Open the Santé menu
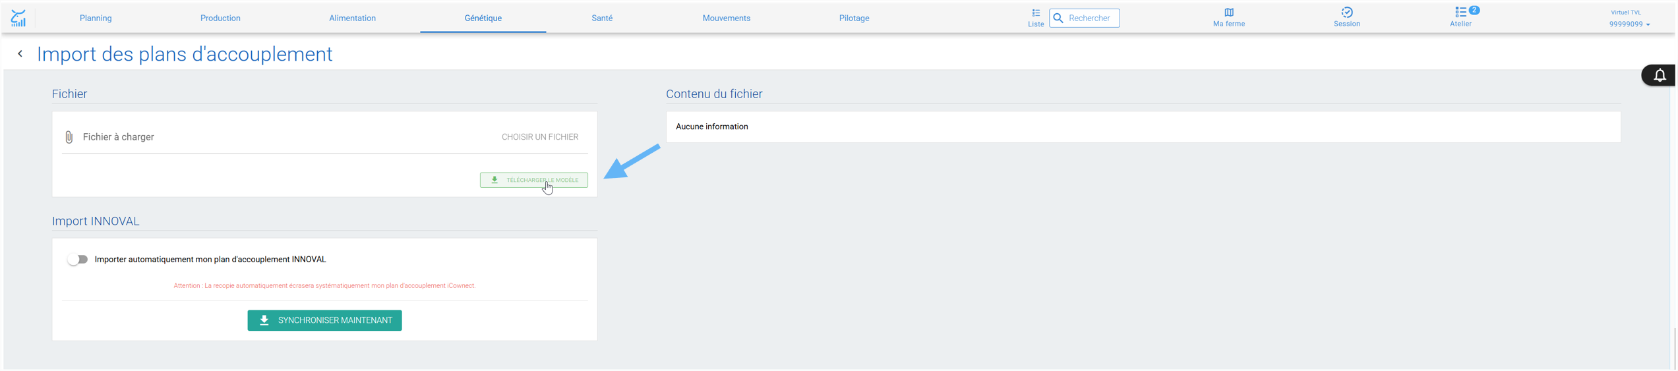Screen dimensions: 1678x371 [602, 18]
